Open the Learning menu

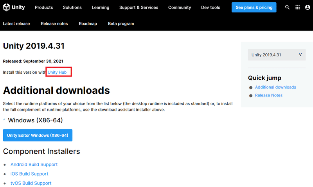(x=101, y=7)
